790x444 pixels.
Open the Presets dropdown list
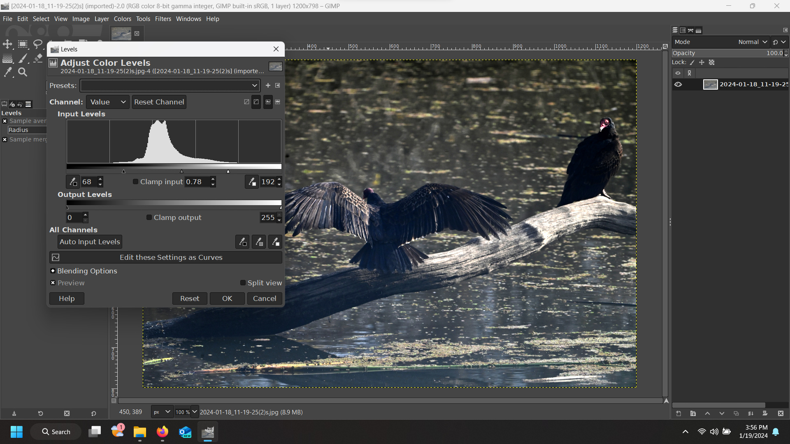(x=170, y=86)
